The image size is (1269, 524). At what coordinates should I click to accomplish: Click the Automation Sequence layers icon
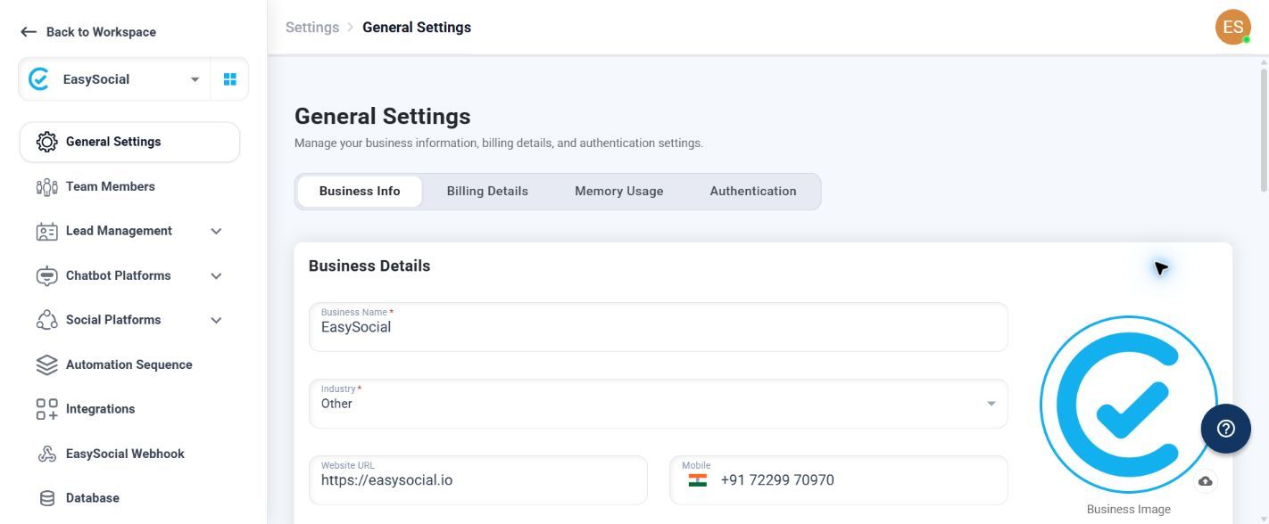click(x=46, y=364)
